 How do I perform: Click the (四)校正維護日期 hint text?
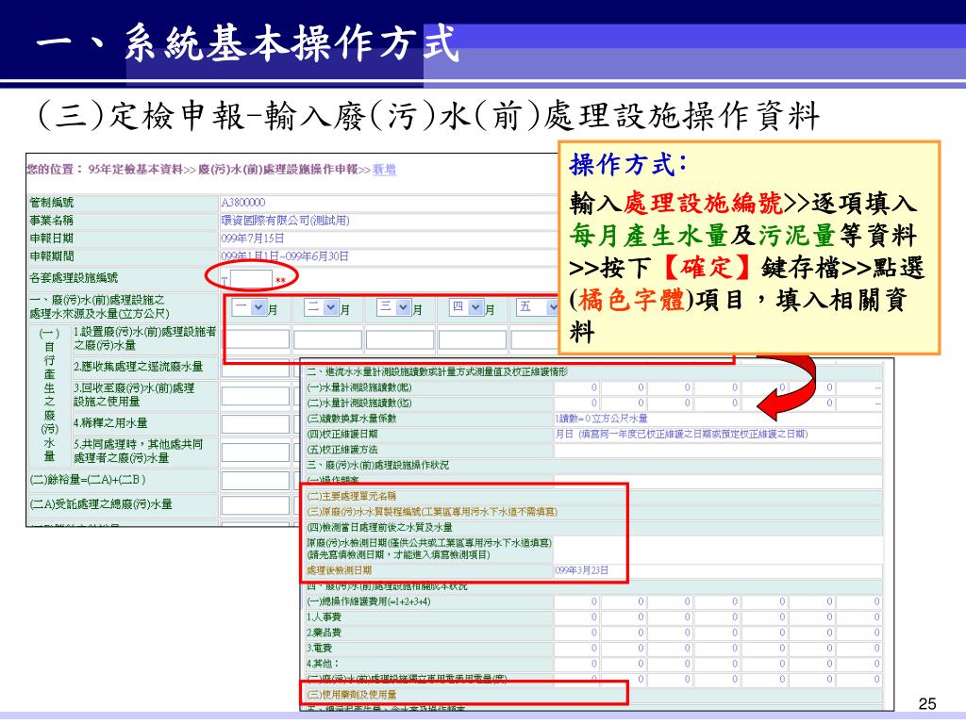(x=681, y=434)
